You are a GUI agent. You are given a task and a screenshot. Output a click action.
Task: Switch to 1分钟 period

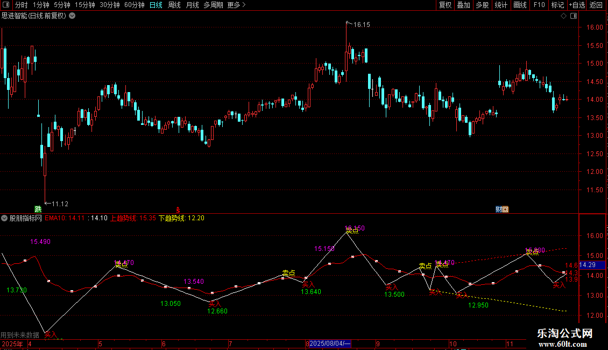pos(41,5)
